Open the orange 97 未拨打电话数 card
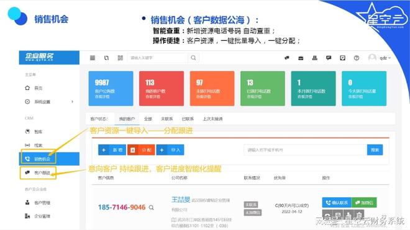Image resolution: width=410 pixels, height=230 pixels. (x=212, y=89)
